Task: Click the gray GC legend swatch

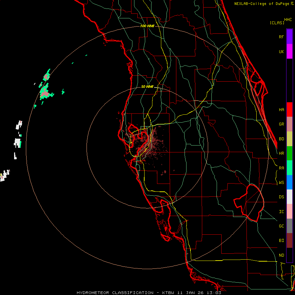Action: [x=289, y=226]
